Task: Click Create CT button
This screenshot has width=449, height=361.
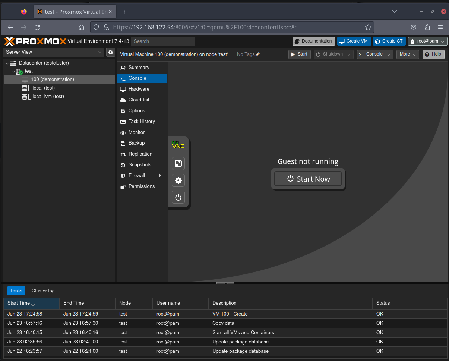Action: 389,41
